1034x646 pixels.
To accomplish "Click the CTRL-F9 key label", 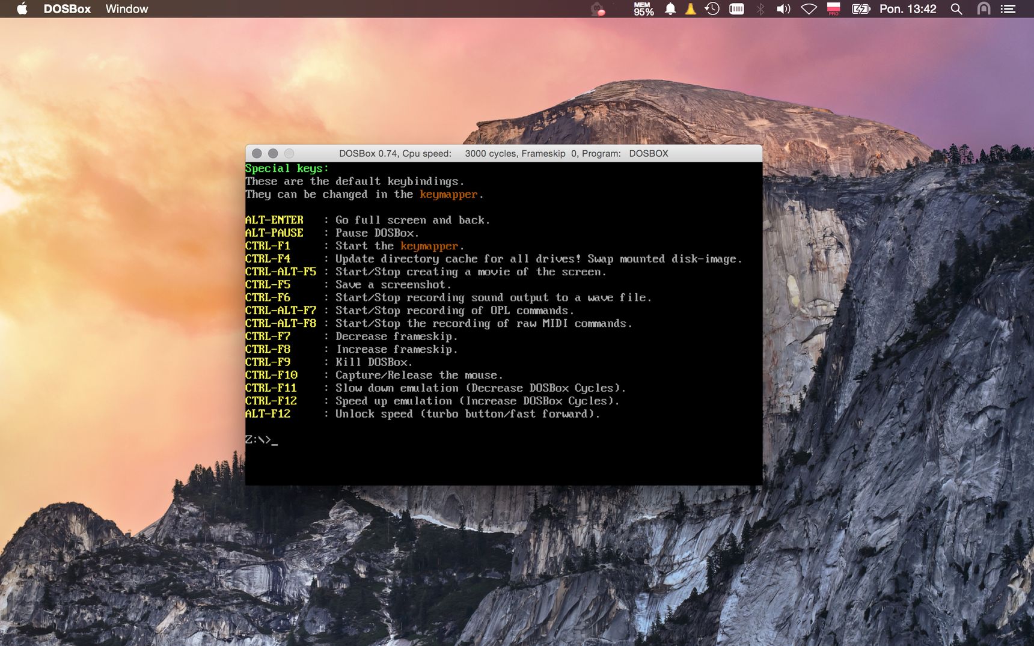I will 268,362.
